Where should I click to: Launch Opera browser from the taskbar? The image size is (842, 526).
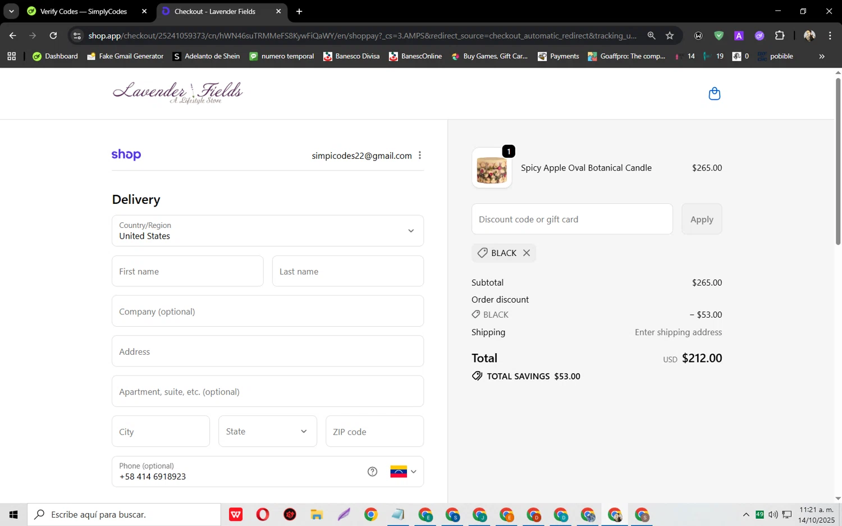[x=263, y=514]
